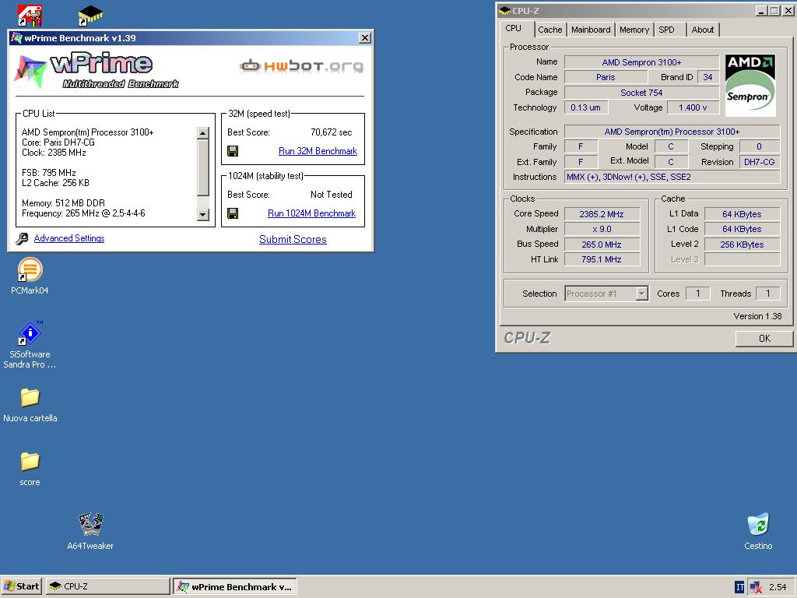Switch to the SPD tab in CPU-Z
This screenshot has width=797, height=598.
(x=670, y=30)
